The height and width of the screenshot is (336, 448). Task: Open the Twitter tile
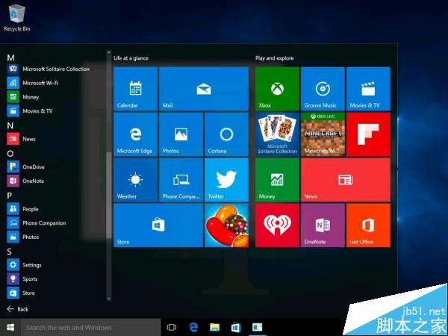[x=225, y=180]
